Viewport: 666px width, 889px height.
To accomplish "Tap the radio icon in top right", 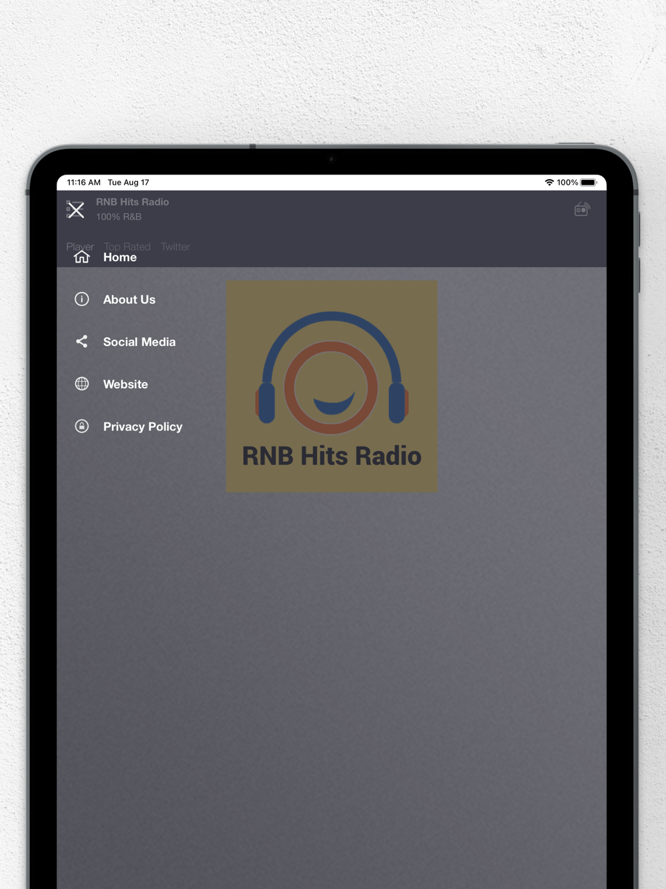I will coord(582,209).
